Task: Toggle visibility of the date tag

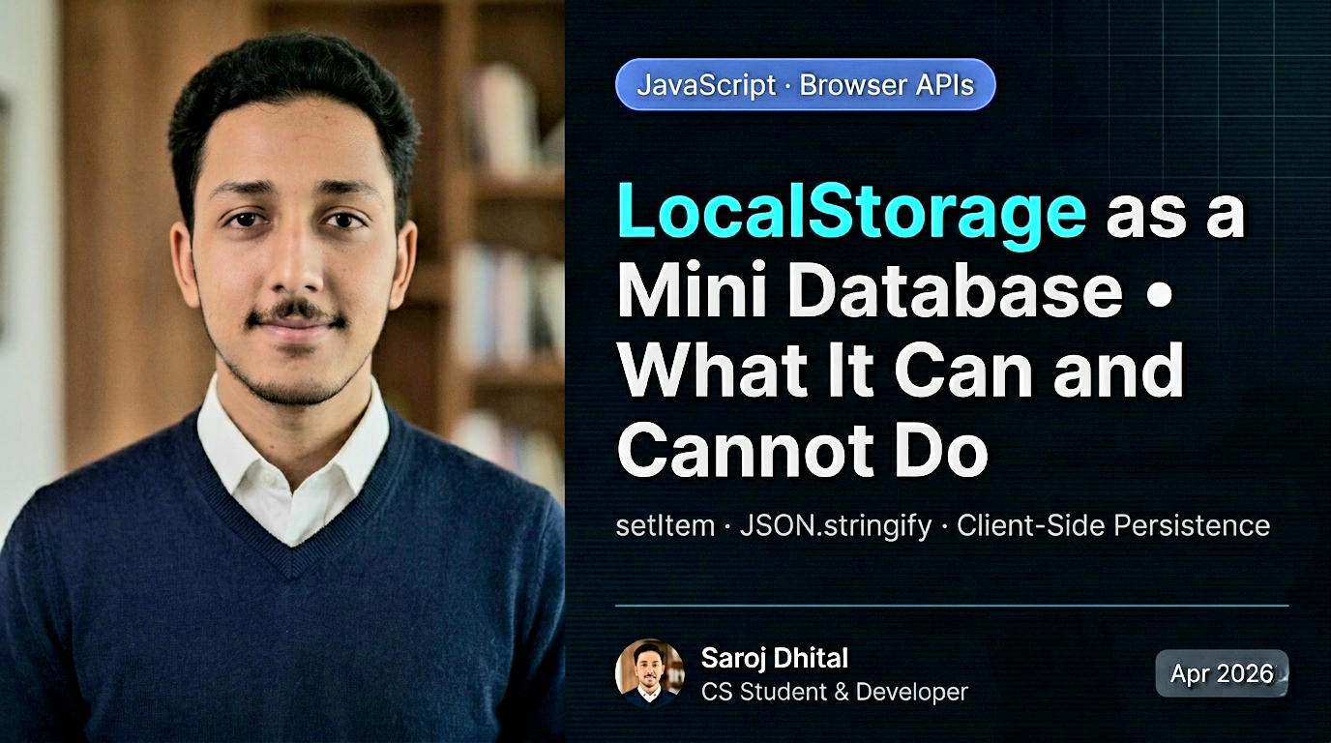Action: coord(1221,673)
